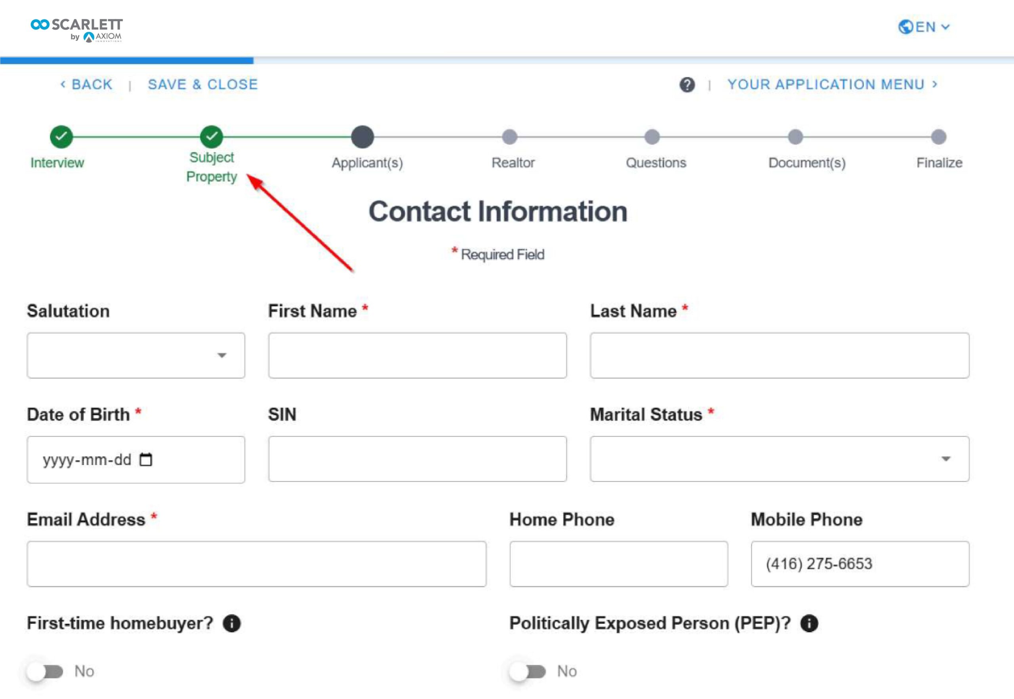Click Save & Close

tap(203, 84)
